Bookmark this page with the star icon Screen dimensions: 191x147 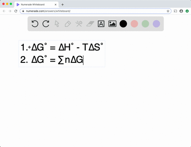pos(168,11)
